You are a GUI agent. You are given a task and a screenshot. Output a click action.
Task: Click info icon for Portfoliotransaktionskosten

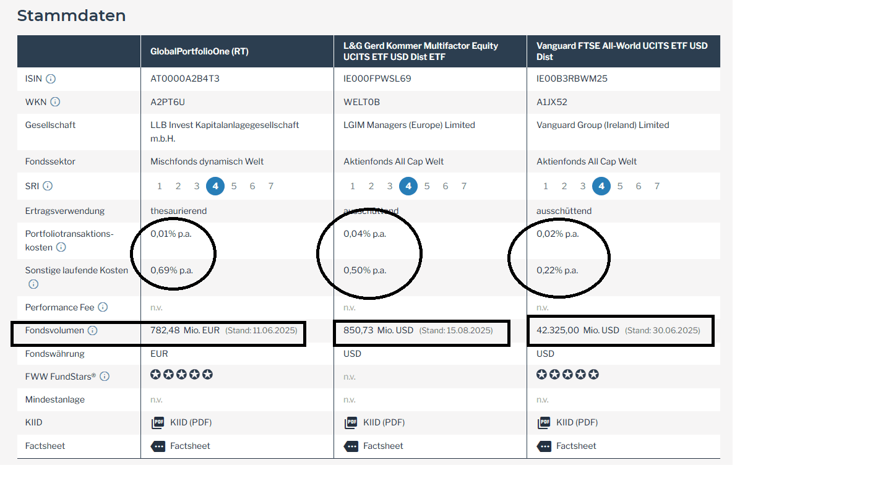point(61,247)
